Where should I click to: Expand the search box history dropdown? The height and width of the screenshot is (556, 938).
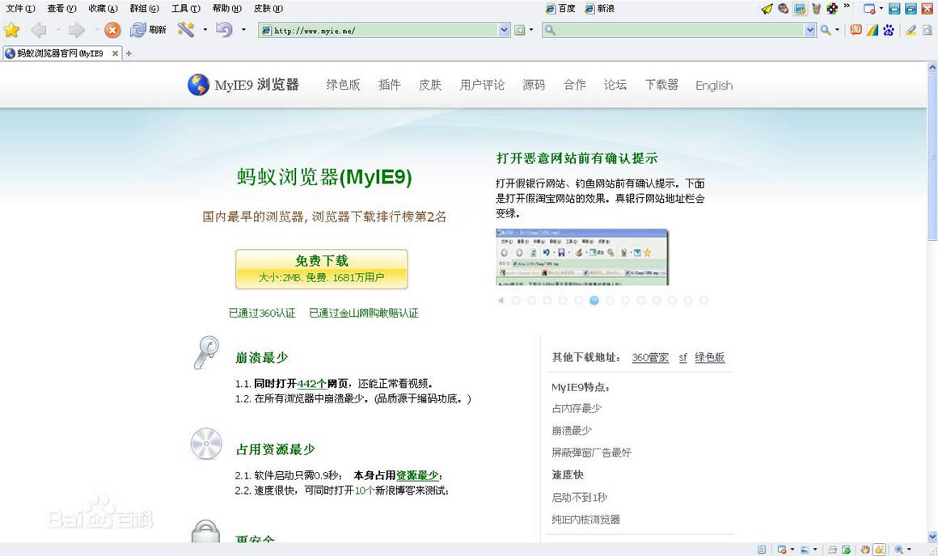click(810, 30)
